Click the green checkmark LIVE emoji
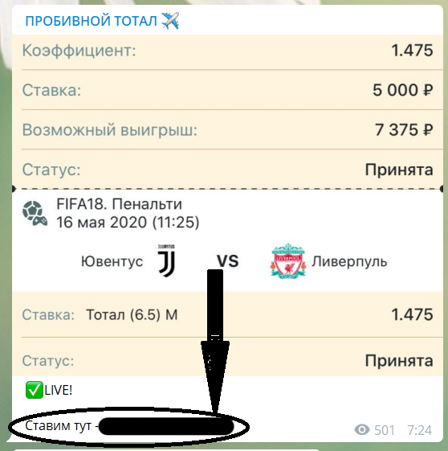 pos(35,390)
